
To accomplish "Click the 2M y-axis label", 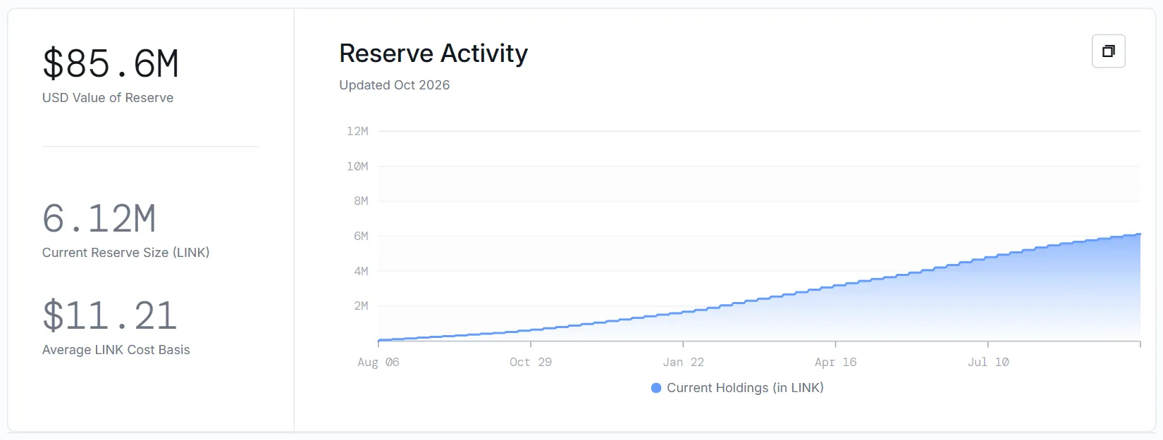I will click(x=361, y=306).
